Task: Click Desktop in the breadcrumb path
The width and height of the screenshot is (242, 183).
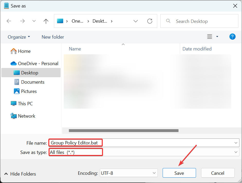Action: (x=100, y=21)
